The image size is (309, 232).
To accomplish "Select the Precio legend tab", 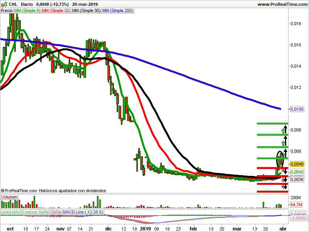I will click(7, 11).
